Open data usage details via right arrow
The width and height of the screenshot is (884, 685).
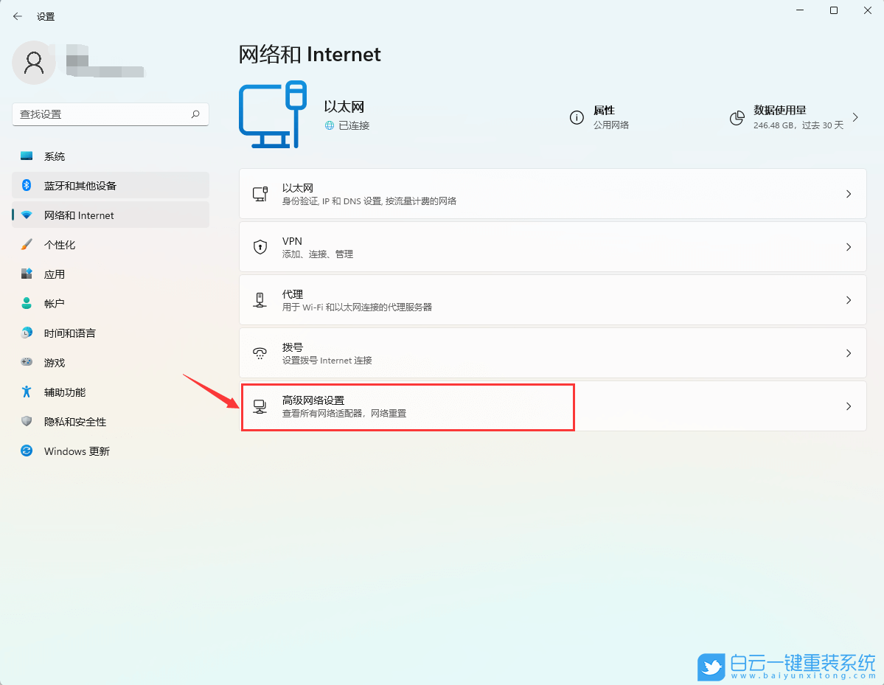[855, 117]
